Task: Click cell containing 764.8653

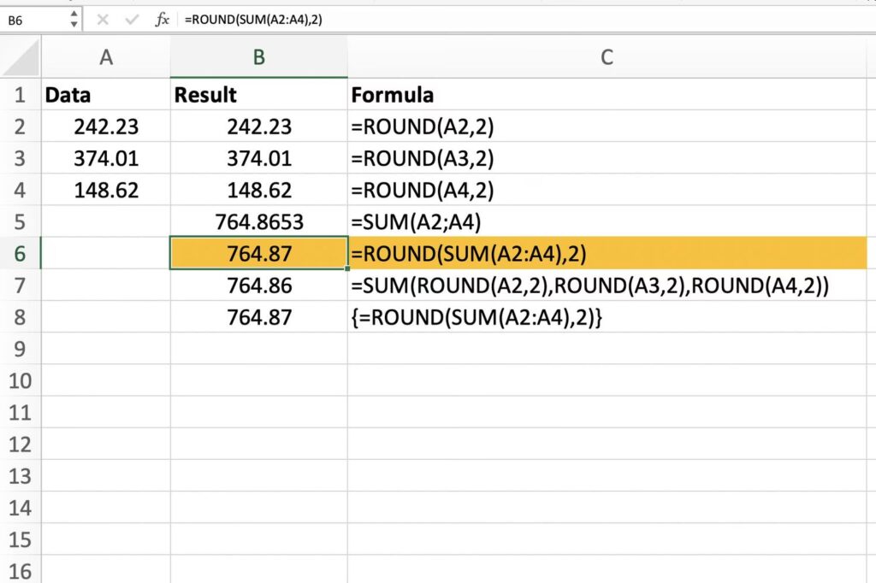Action: pyautogui.click(x=259, y=222)
